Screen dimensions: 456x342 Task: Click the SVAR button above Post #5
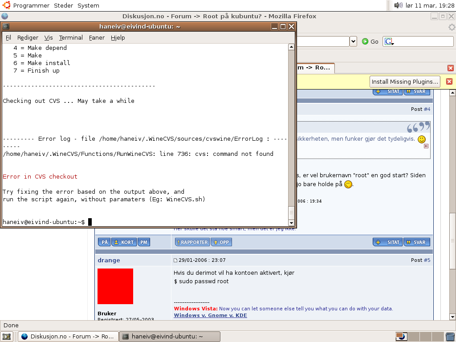click(417, 242)
